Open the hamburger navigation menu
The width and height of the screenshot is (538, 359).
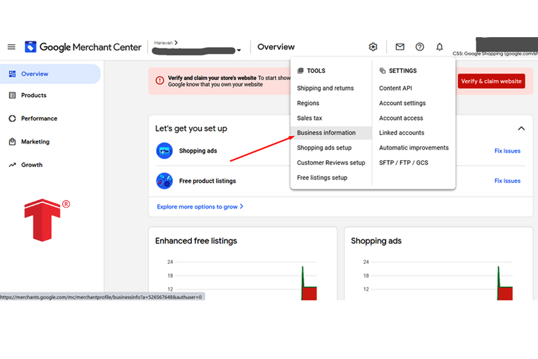[x=11, y=47]
